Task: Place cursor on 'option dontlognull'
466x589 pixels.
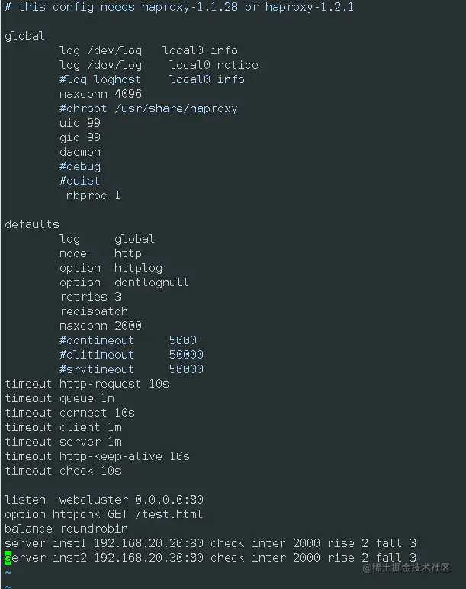Action: coord(124,282)
